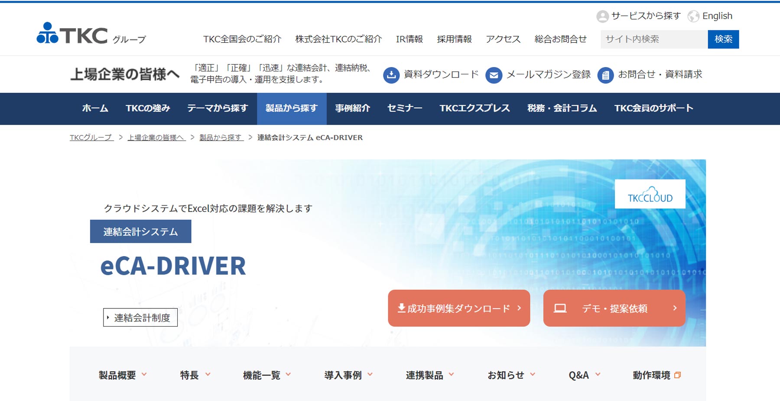The height and width of the screenshot is (401, 780).
Task: Click the 上場企業の皆様へ heading
Action: pos(125,74)
